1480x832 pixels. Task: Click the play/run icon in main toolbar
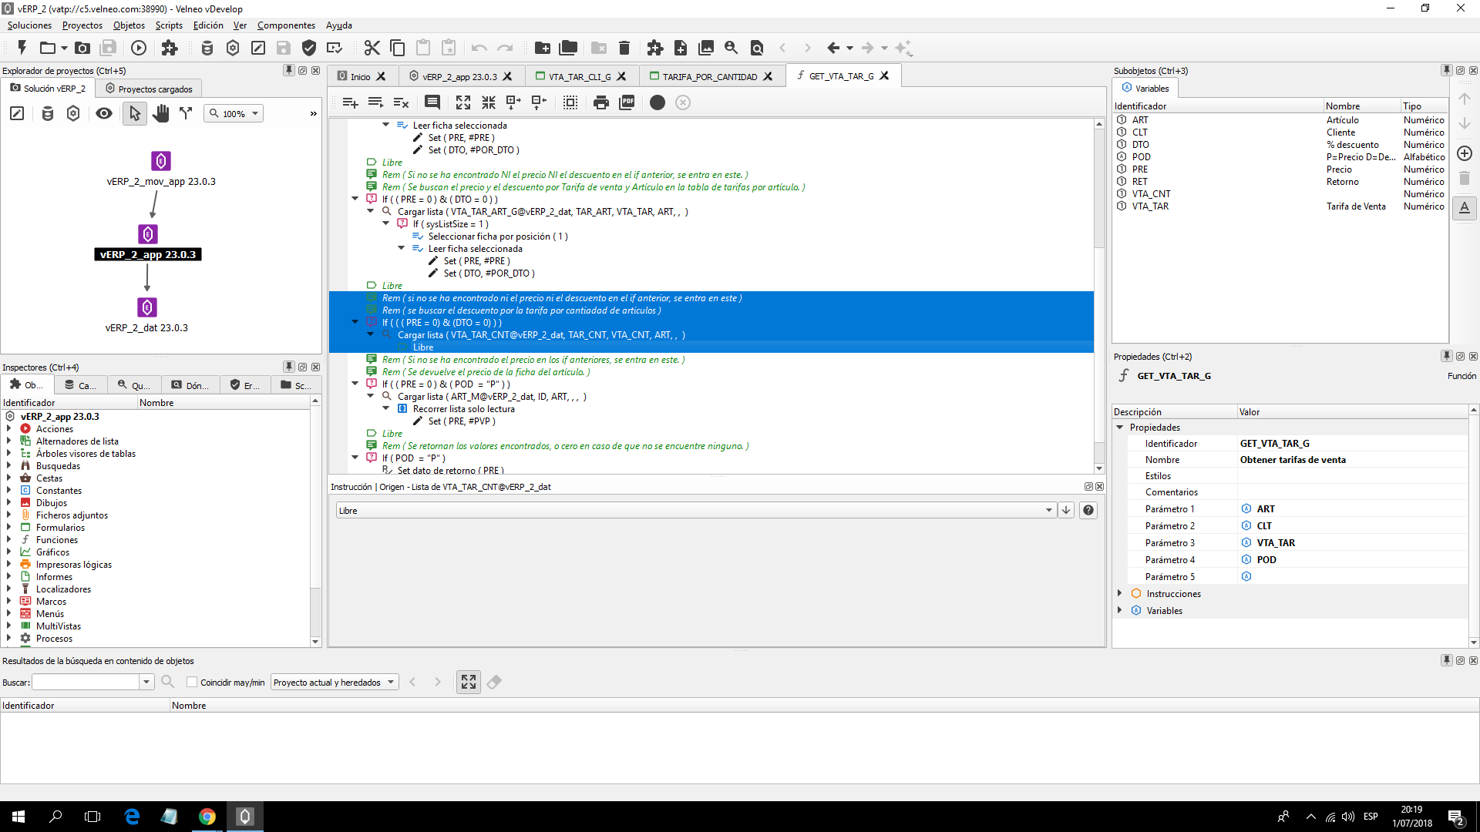coord(139,48)
